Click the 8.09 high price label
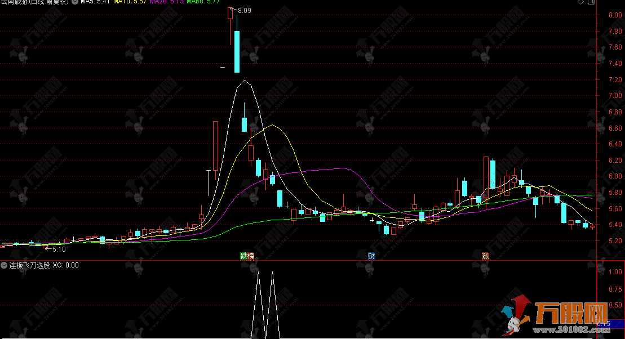Screen dimensions: 625x339 pos(245,11)
